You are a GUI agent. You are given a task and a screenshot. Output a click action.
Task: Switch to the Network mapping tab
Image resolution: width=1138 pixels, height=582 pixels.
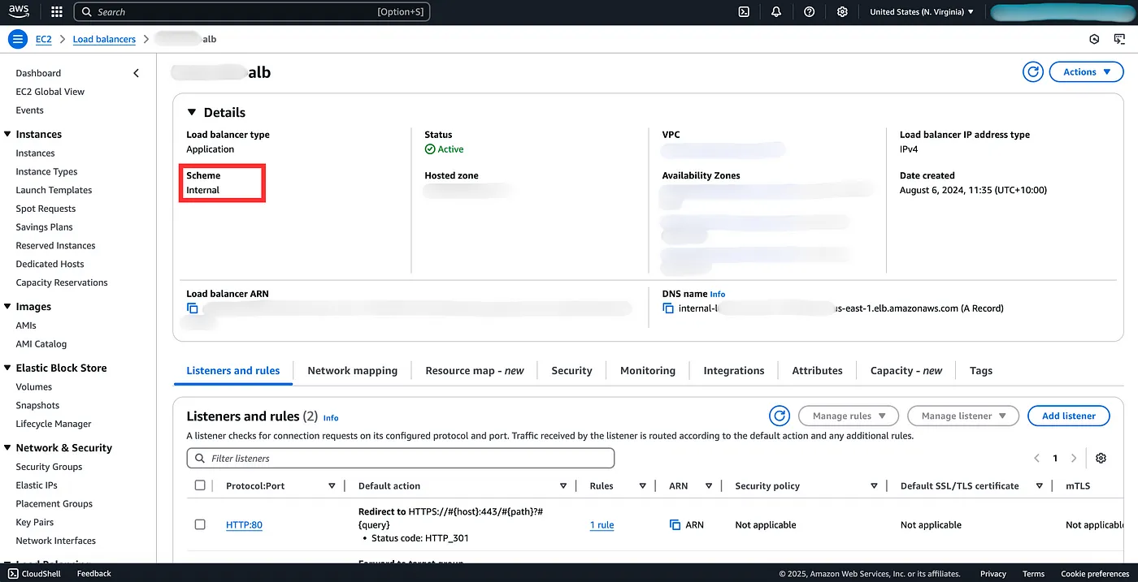click(x=353, y=371)
